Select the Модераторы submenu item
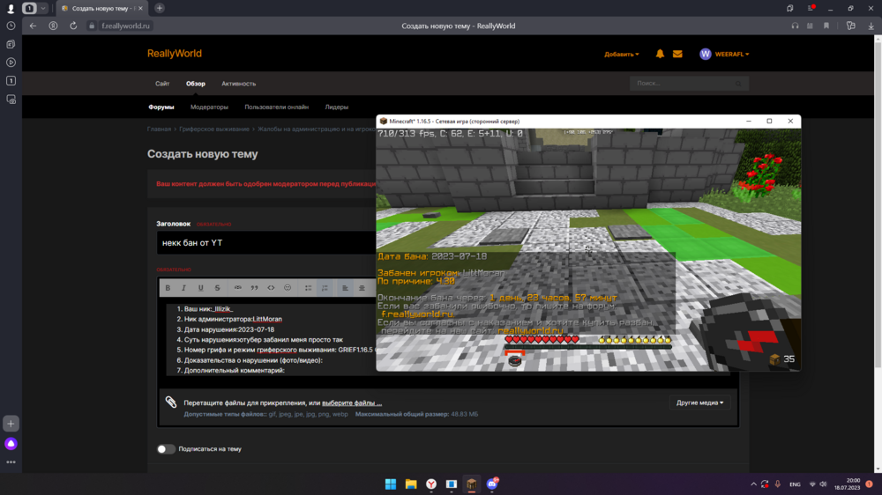Image resolution: width=882 pixels, height=495 pixels. [209, 107]
